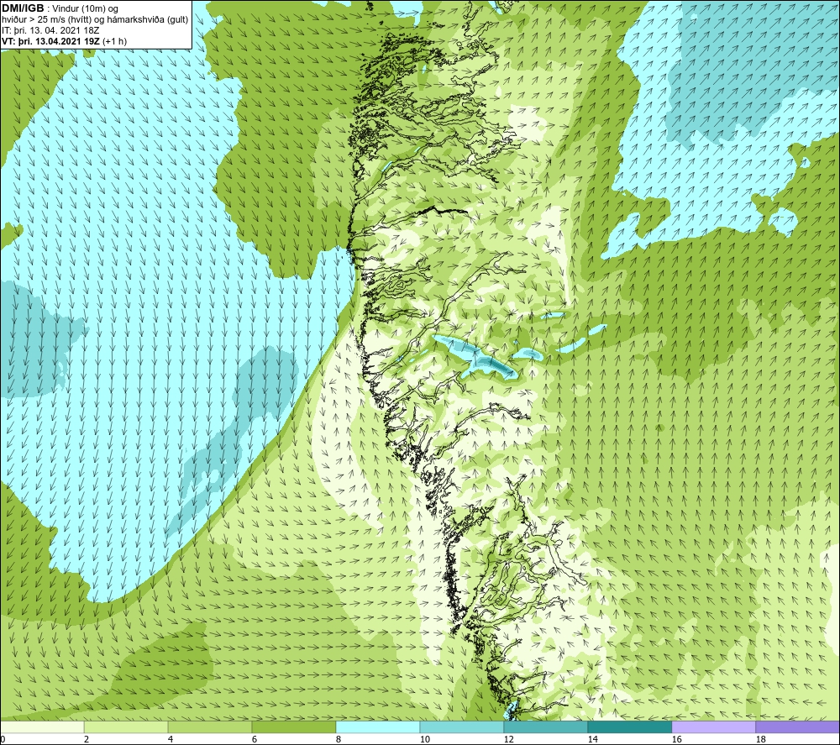This screenshot has width=840, height=745.
Task: Click the light purple 16–18 m/s scale swatch
Action: (713, 727)
